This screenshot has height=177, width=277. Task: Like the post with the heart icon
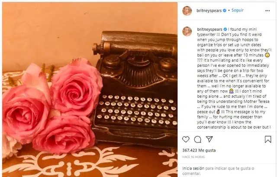tap(186, 140)
